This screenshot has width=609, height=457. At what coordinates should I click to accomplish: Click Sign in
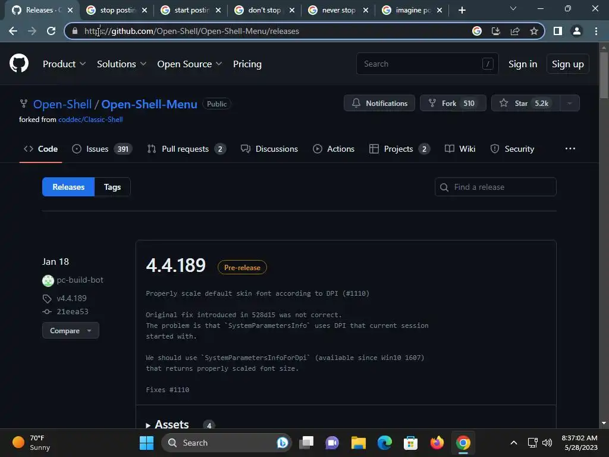pyautogui.click(x=523, y=64)
